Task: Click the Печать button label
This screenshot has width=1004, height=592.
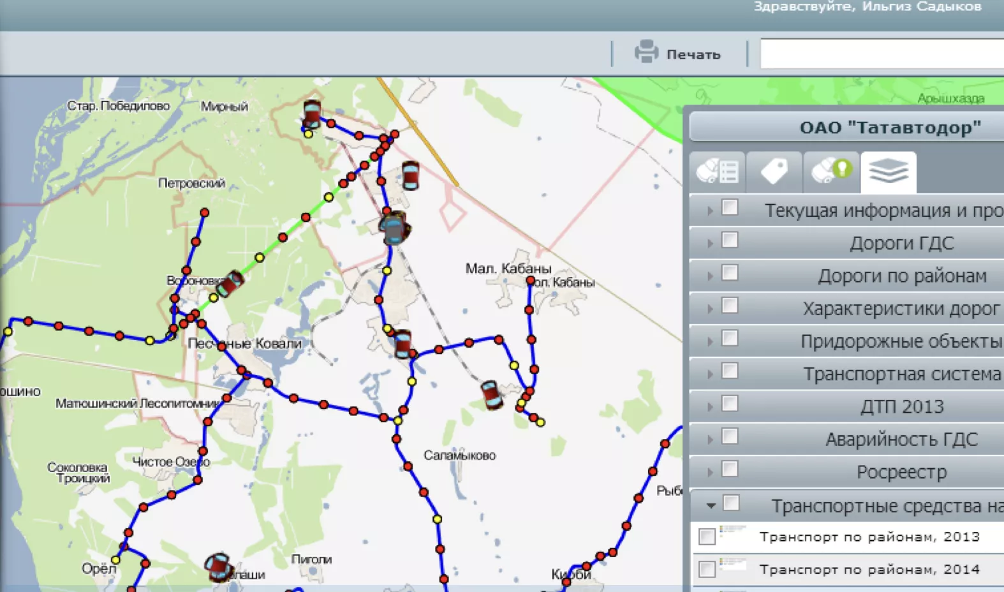Action: coord(693,55)
